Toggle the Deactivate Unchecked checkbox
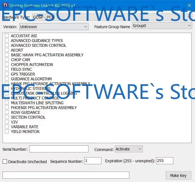The image size is (195, 182). (x=5, y=161)
